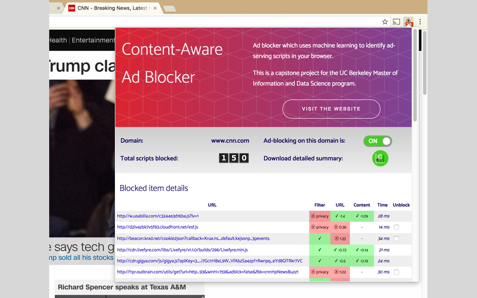Click the ad blocker extension icon

(409, 22)
